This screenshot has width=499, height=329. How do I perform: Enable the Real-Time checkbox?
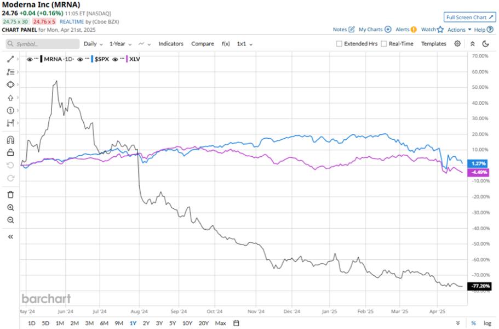coord(384,44)
